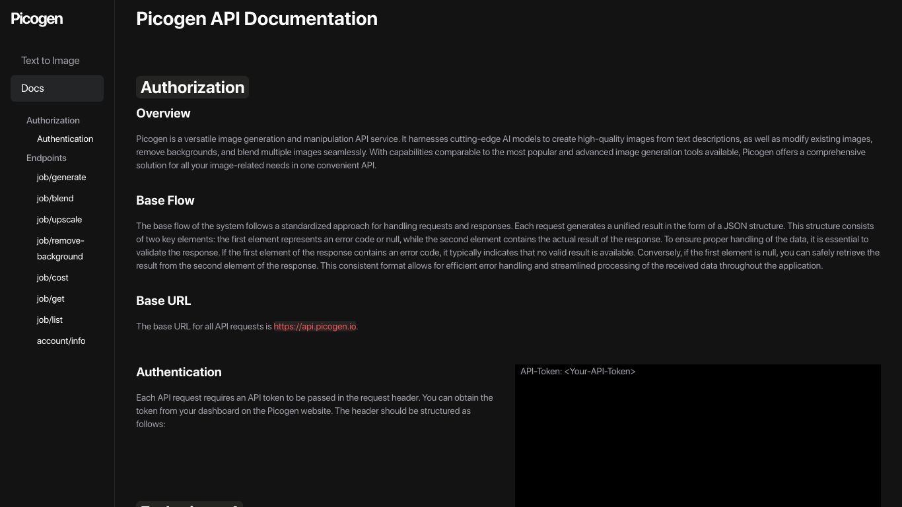This screenshot has width=902, height=507.
Task: Open the account/info endpoint docs
Action: pos(61,341)
